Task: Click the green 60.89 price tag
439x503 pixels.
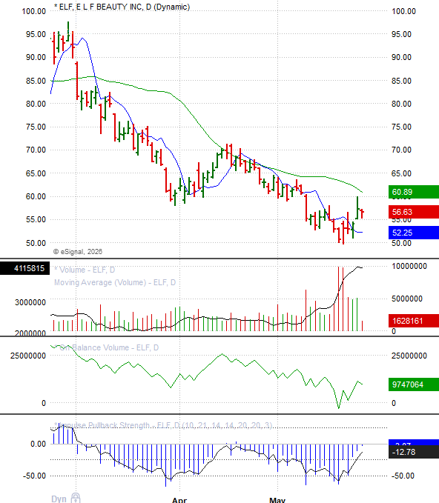Action: click(x=414, y=192)
